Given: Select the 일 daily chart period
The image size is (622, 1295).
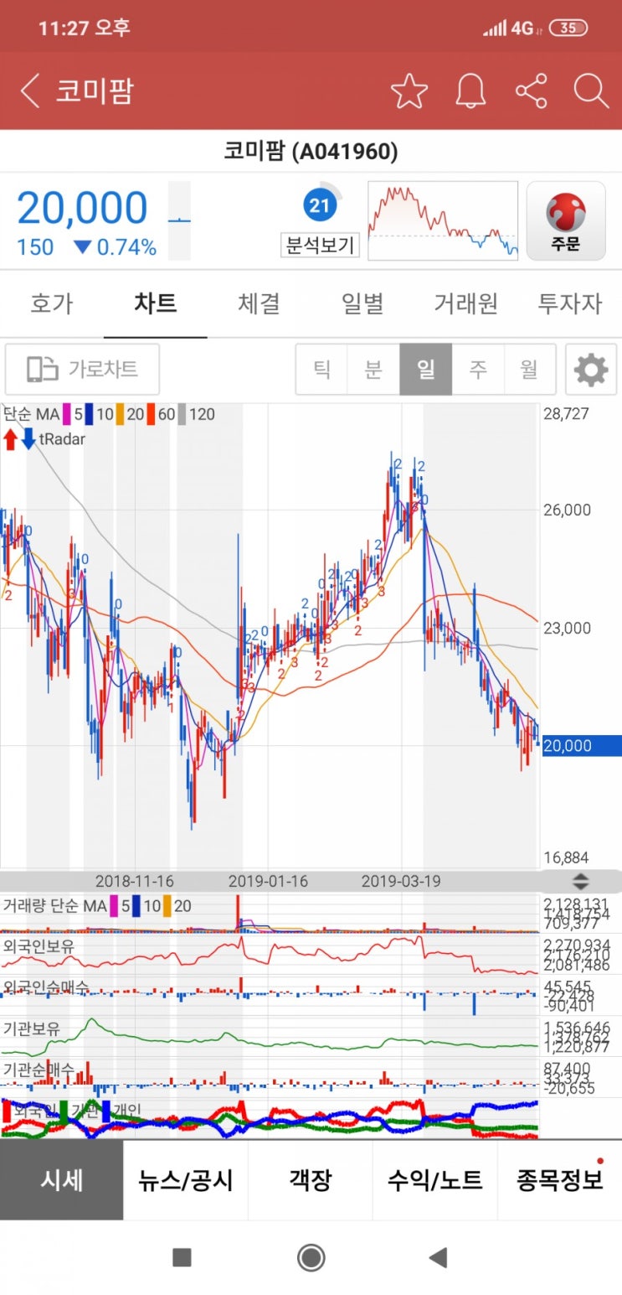Looking at the screenshot, I should coord(426,369).
